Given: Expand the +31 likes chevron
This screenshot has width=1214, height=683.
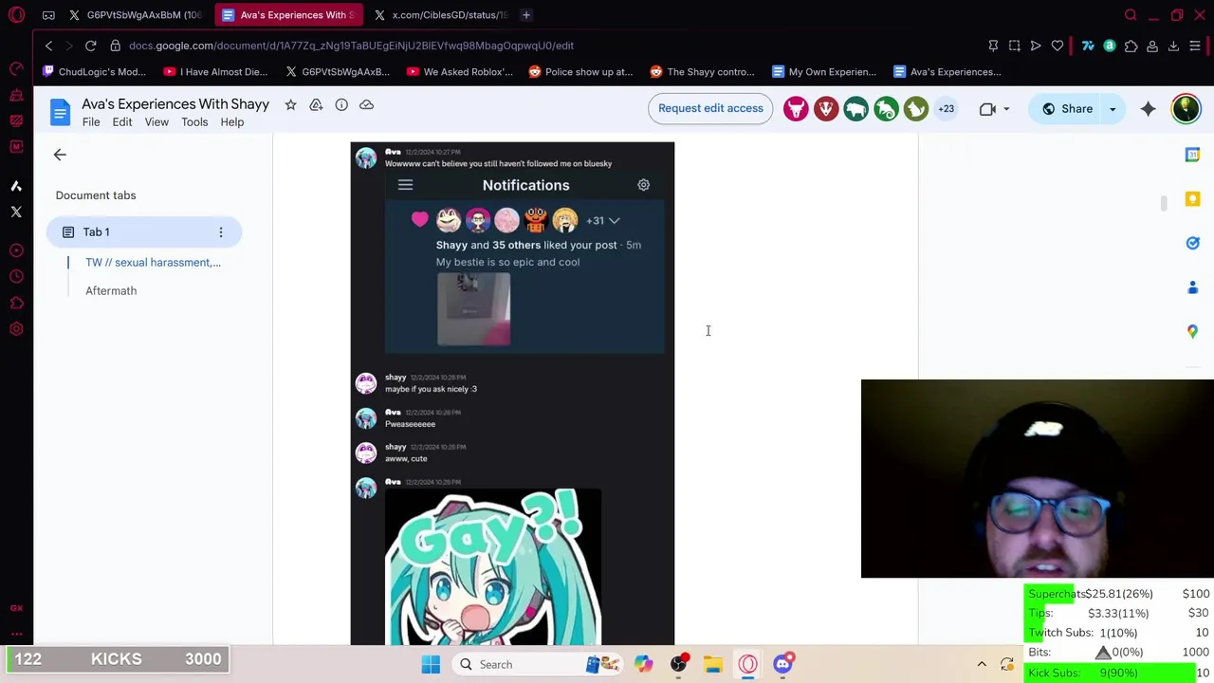Looking at the screenshot, I should tap(614, 220).
